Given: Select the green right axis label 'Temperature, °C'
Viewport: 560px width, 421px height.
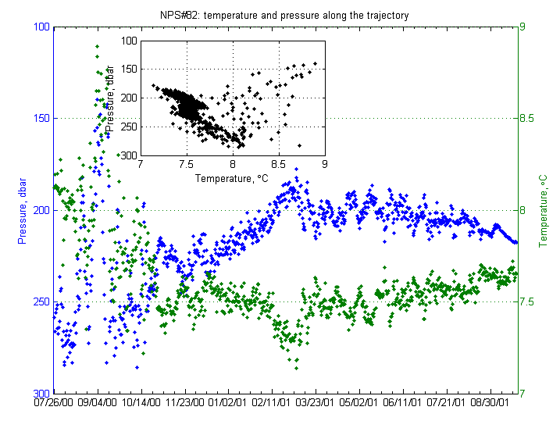Looking at the screenshot, I should click(x=544, y=210).
